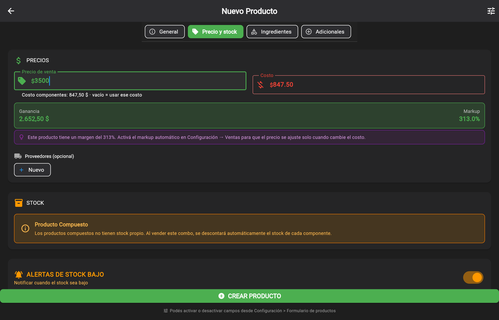Open the Adicionales tab
The height and width of the screenshot is (320, 499).
326,32
